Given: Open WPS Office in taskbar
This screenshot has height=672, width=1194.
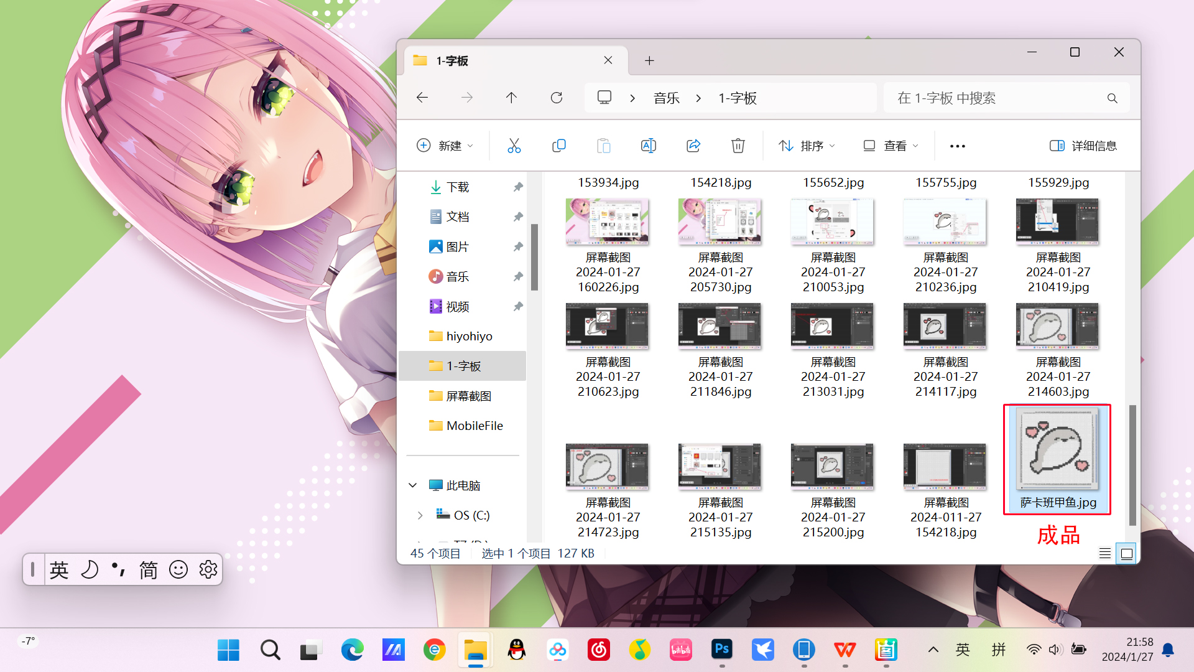Looking at the screenshot, I should pyautogui.click(x=845, y=650).
